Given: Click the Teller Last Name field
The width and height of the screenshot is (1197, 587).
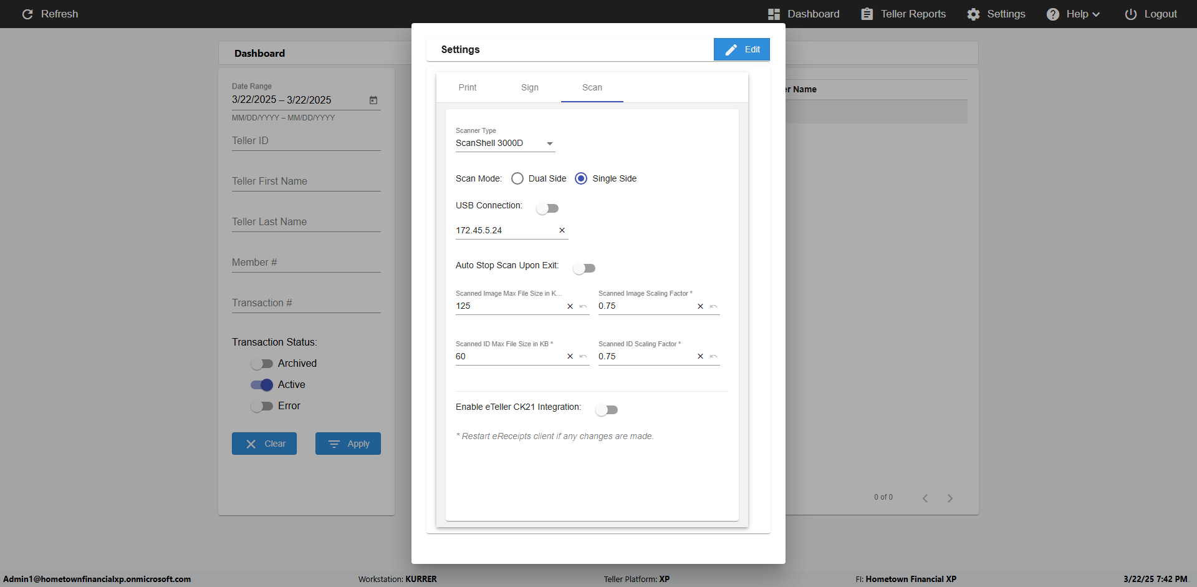Looking at the screenshot, I should point(306,222).
